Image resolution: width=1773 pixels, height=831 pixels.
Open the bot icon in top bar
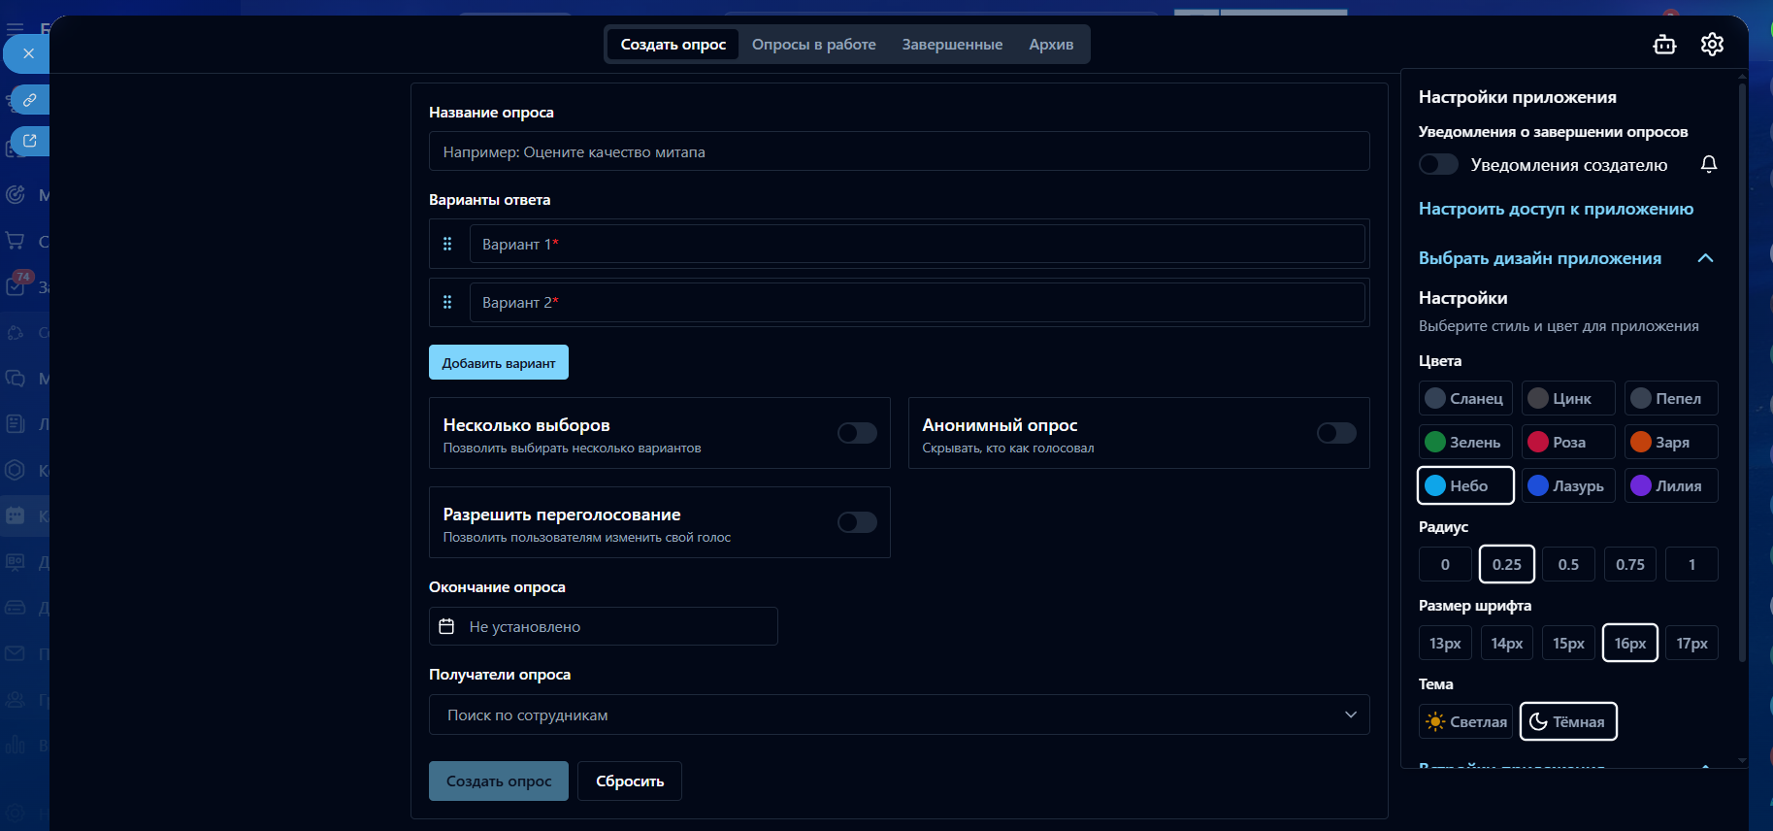pyautogui.click(x=1664, y=45)
